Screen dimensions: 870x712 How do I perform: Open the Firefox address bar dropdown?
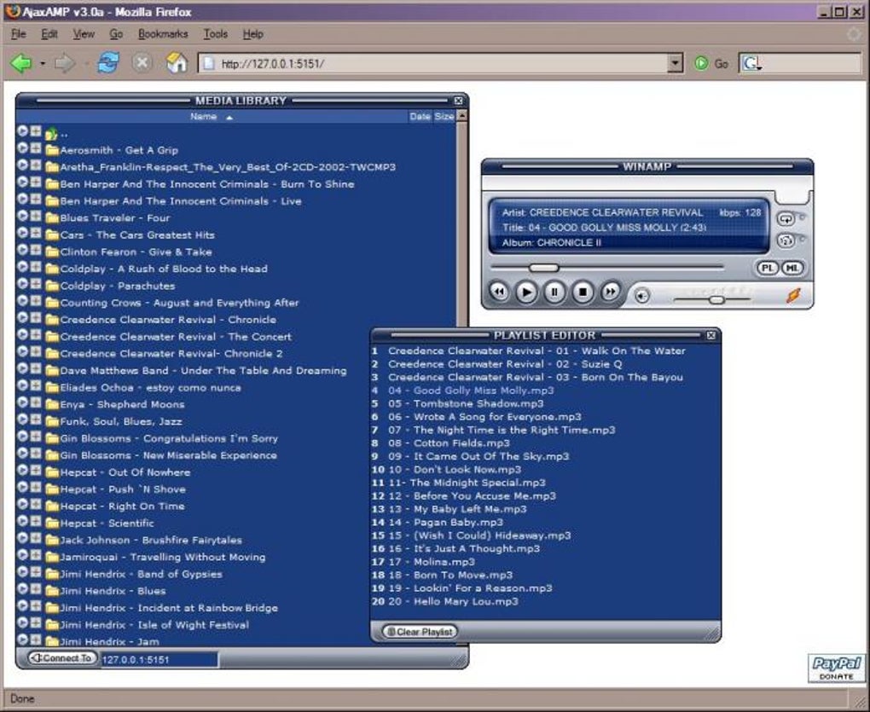tap(676, 63)
